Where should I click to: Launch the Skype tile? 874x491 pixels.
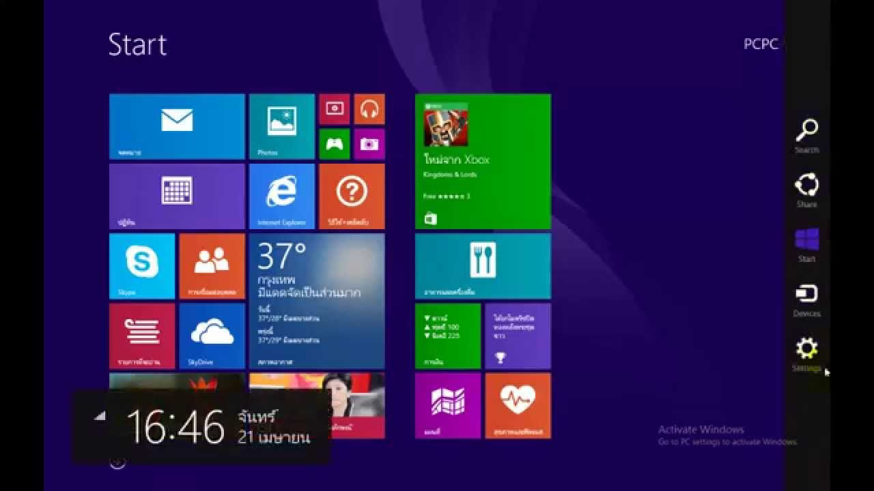[x=142, y=267]
